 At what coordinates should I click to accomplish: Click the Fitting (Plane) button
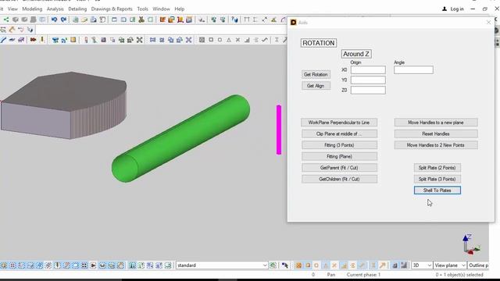pyautogui.click(x=339, y=156)
